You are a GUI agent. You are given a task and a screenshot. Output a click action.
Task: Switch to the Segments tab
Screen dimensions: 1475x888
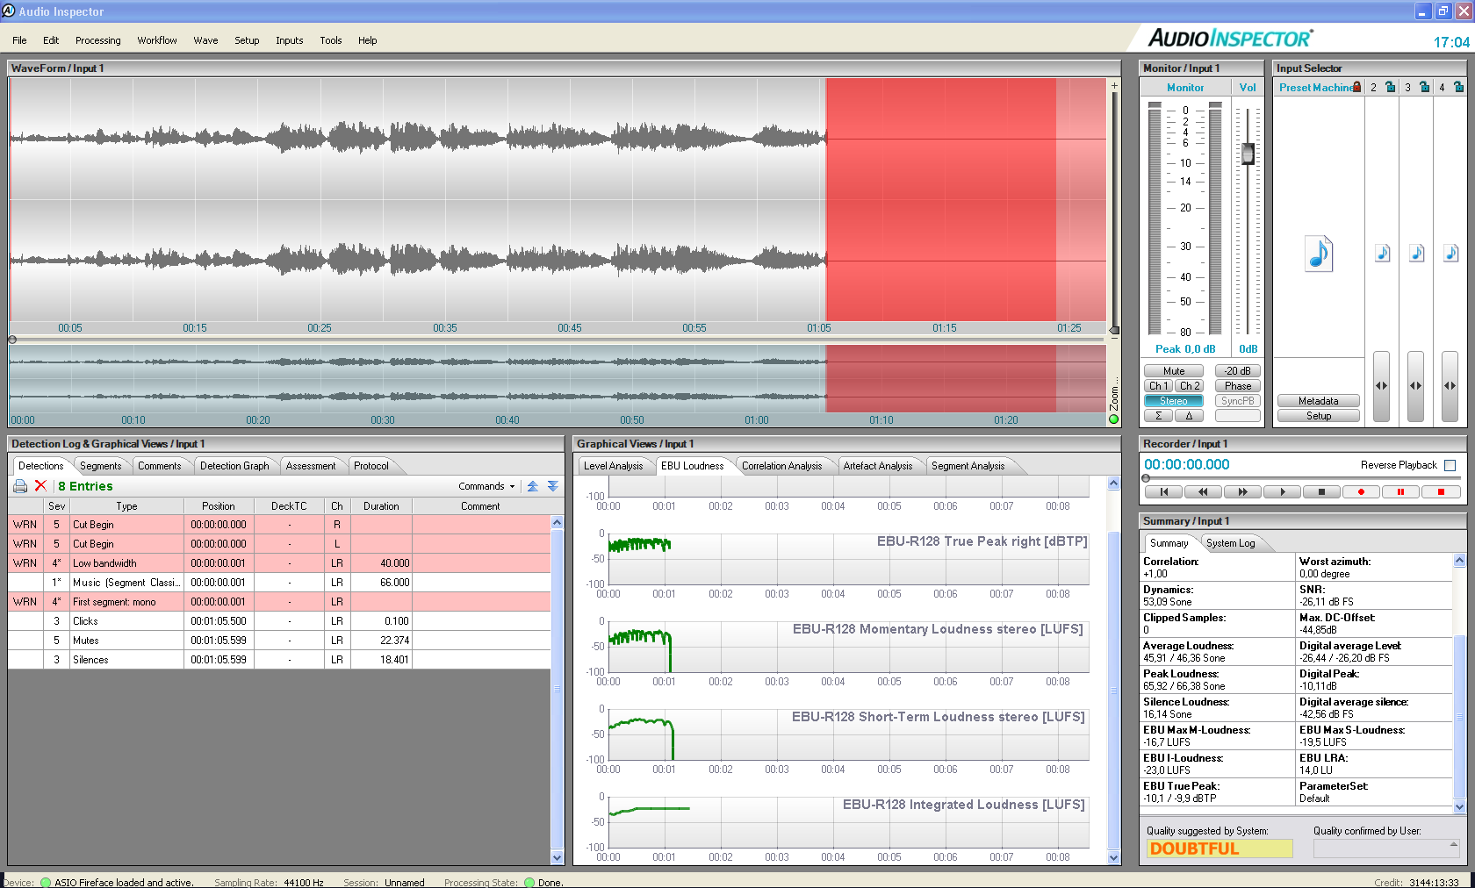[101, 466]
